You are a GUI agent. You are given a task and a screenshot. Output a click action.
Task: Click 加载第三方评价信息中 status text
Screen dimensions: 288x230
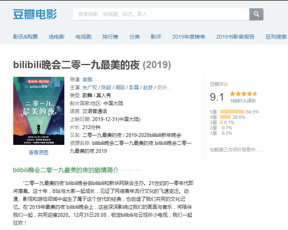237,150
